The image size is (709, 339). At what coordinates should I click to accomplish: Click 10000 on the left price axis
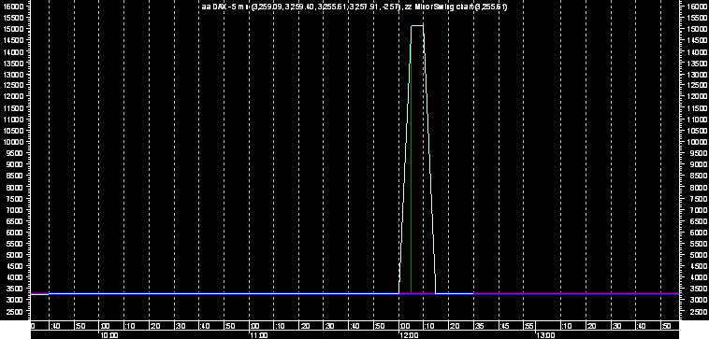coord(13,142)
